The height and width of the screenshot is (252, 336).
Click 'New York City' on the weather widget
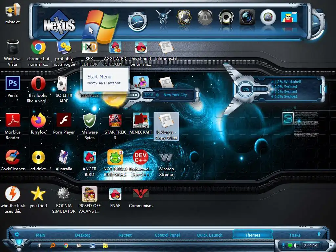(x=175, y=95)
